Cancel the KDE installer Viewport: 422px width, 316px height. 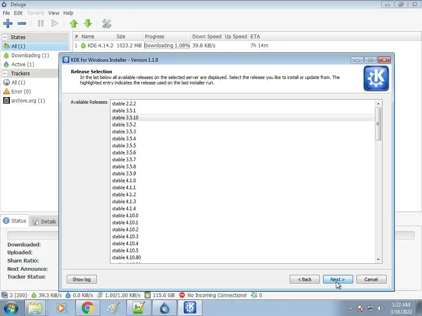(x=371, y=279)
